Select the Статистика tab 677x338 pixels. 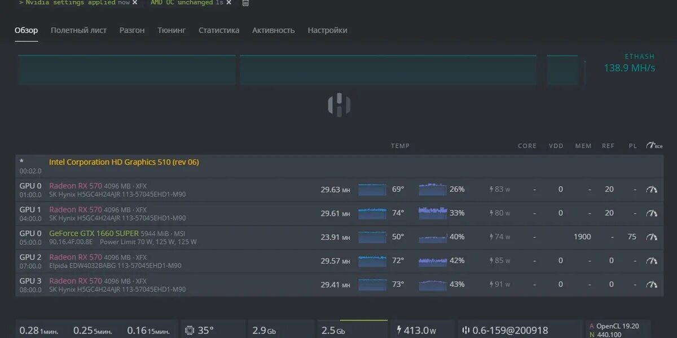(219, 30)
